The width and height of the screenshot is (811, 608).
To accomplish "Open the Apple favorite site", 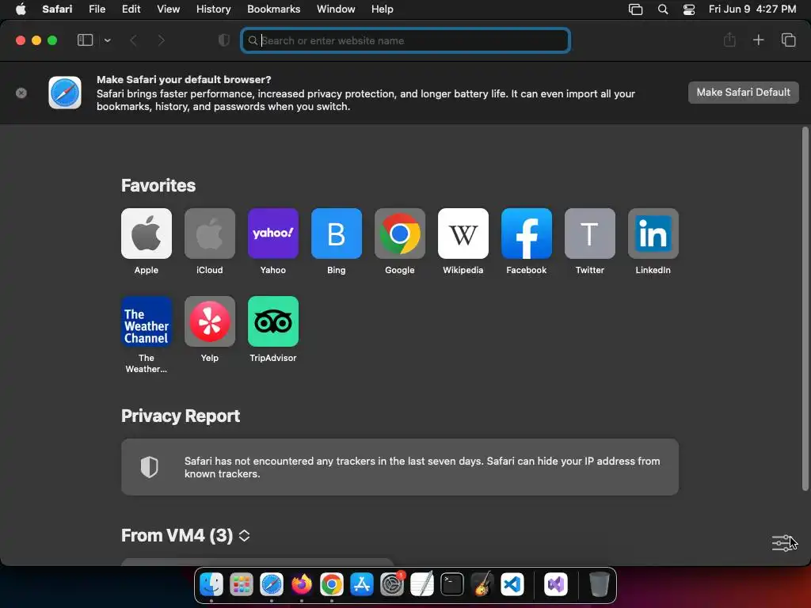I will click(147, 234).
